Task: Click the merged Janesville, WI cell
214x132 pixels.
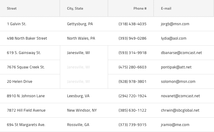Action: [x=79, y=53]
